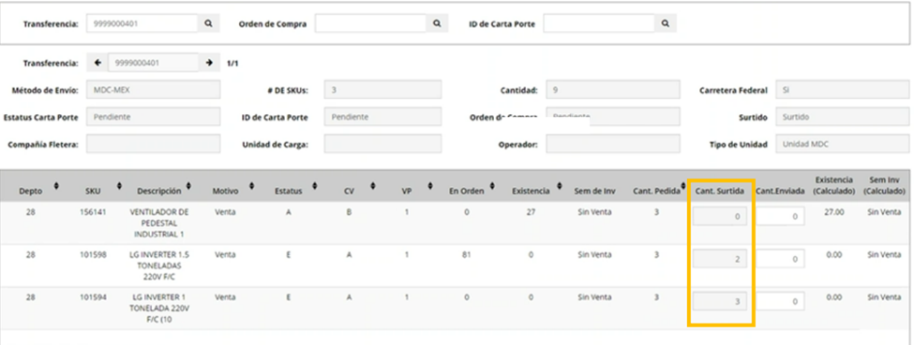Sort by Cant. Pedida column sort icon
Screen dimensions: 914x345
[683, 186]
